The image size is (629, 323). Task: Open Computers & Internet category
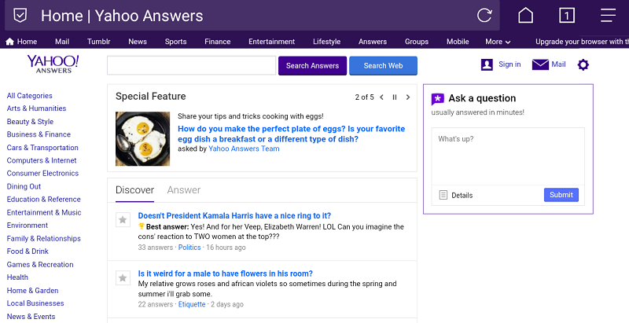click(x=42, y=160)
